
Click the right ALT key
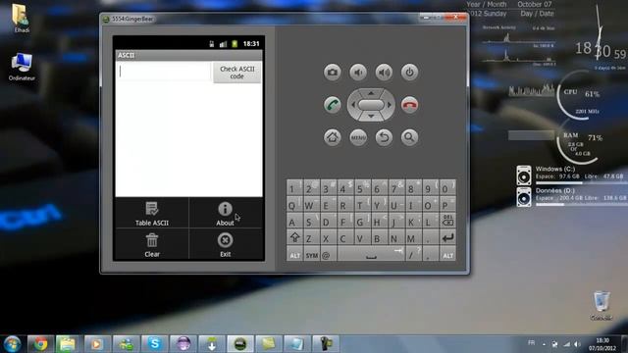447,255
